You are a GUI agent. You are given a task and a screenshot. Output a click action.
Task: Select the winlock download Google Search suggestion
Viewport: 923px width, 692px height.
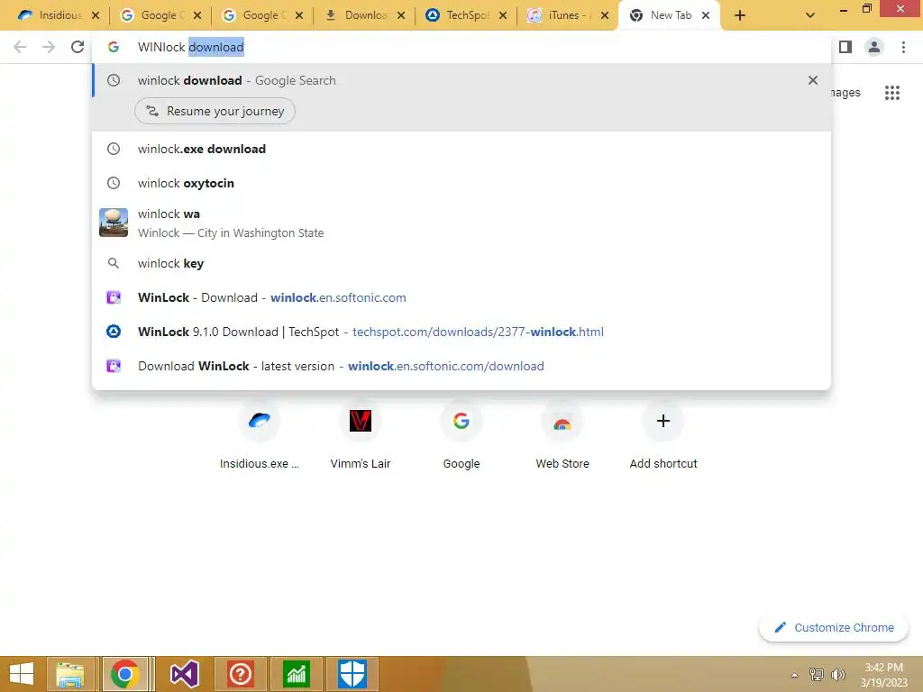click(461, 80)
